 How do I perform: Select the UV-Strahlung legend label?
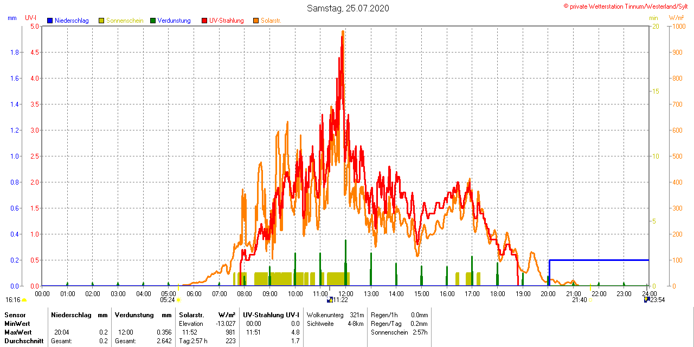pyautogui.click(x=227, y=21)
